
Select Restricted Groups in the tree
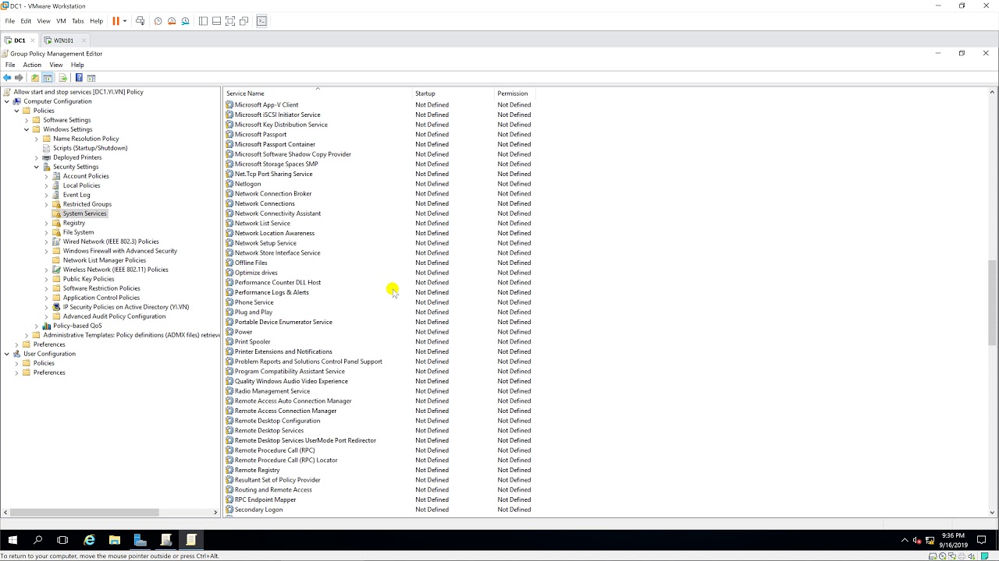click(87, 204)
